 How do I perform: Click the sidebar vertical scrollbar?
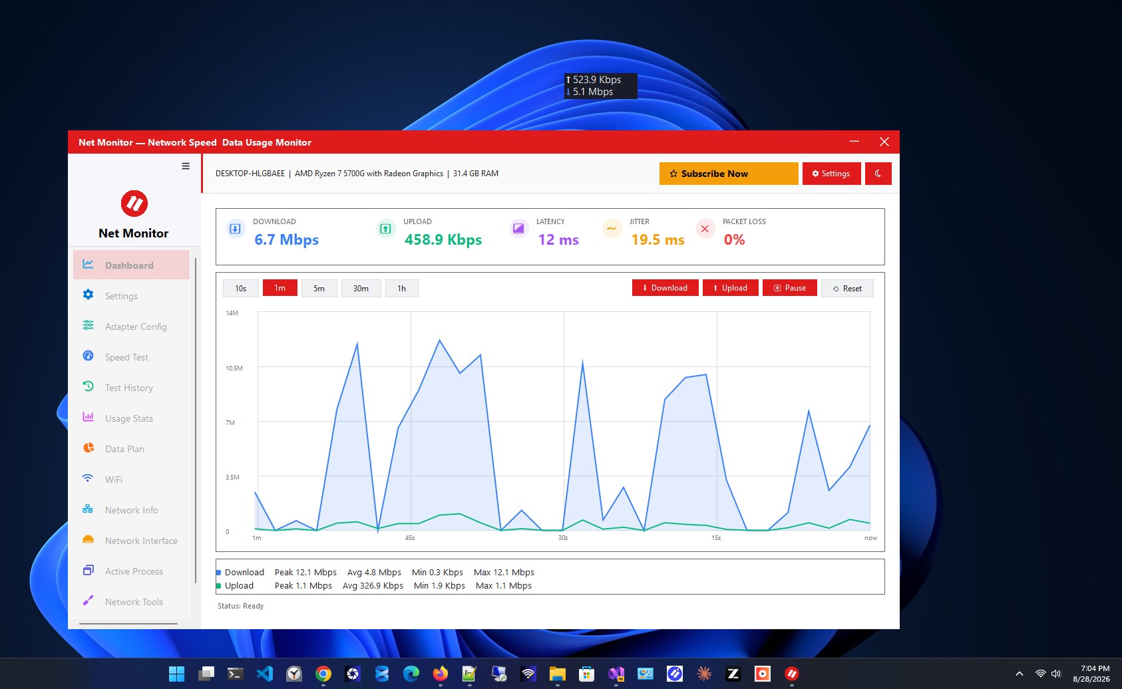[x=196, y=420]
